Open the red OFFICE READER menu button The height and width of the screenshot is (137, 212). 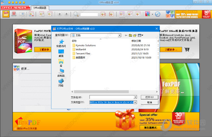click(15, 8)
